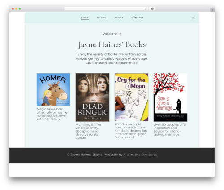Image resolution: width=224 pixels, height=190 pixels.
Task: Click the browser reload icon
Action: (x=146, y=9)
